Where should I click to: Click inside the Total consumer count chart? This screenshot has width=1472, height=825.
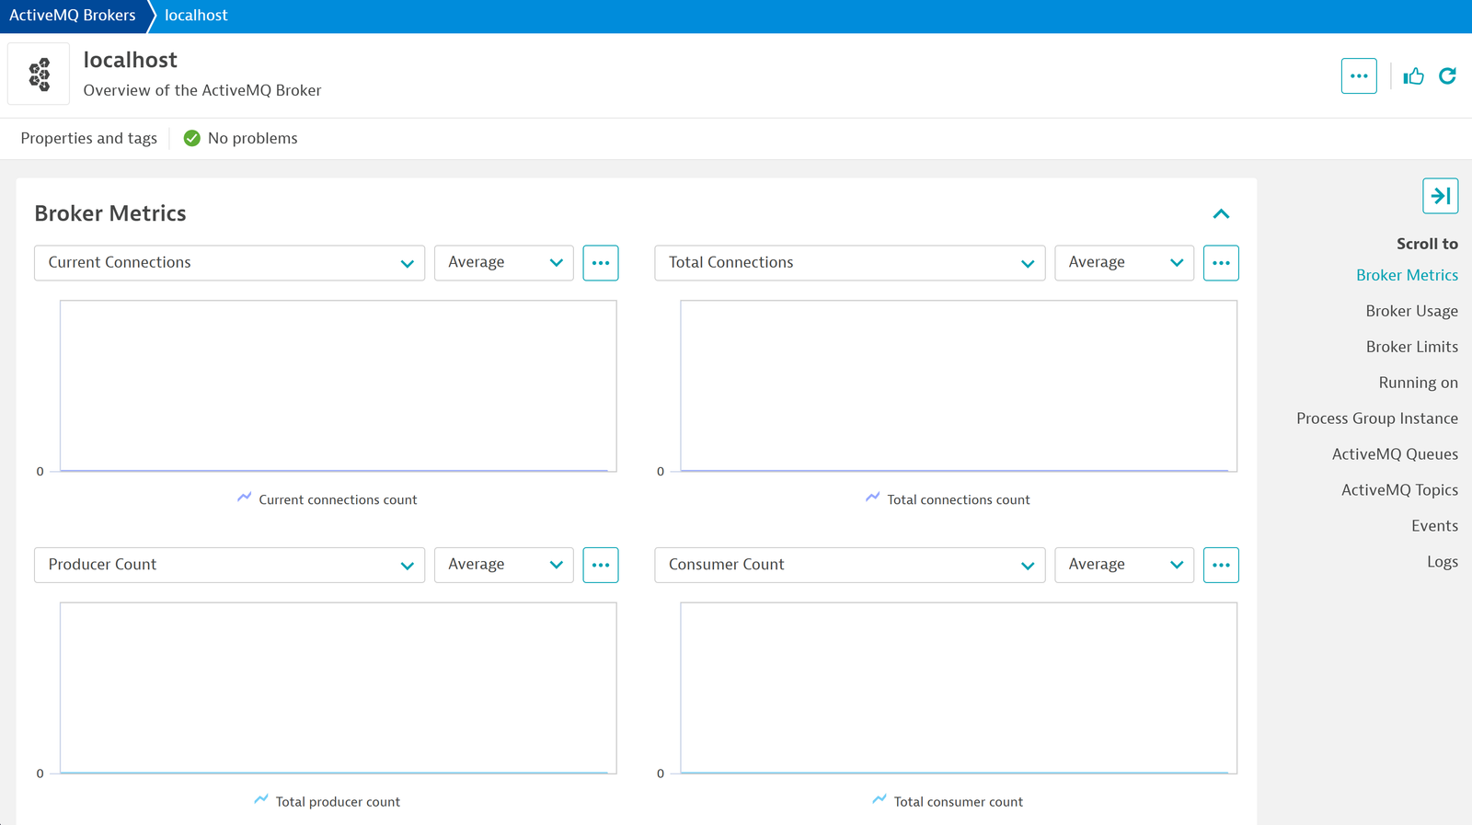tap(959, 688)
